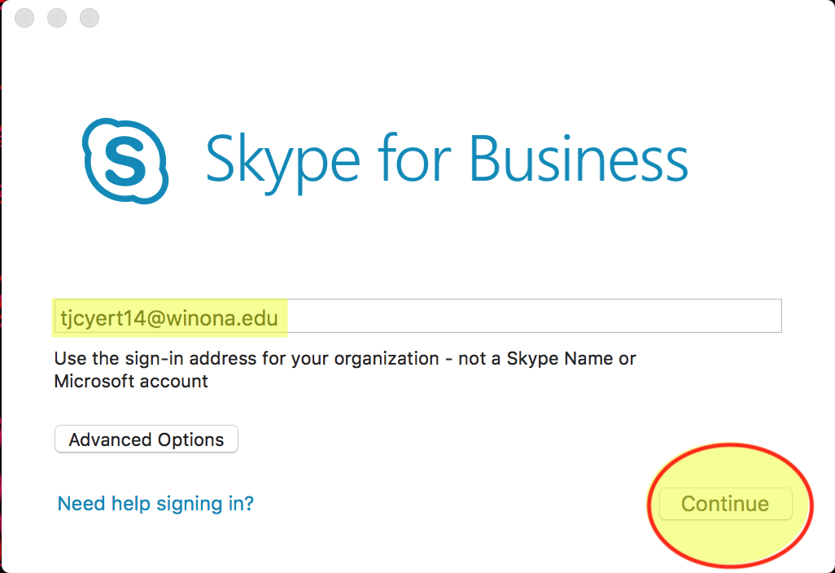Image resolution: width=835 pixels, height=573 pixels.
Task: Click the Skype for Business logo icon
Action: (125, 160)
